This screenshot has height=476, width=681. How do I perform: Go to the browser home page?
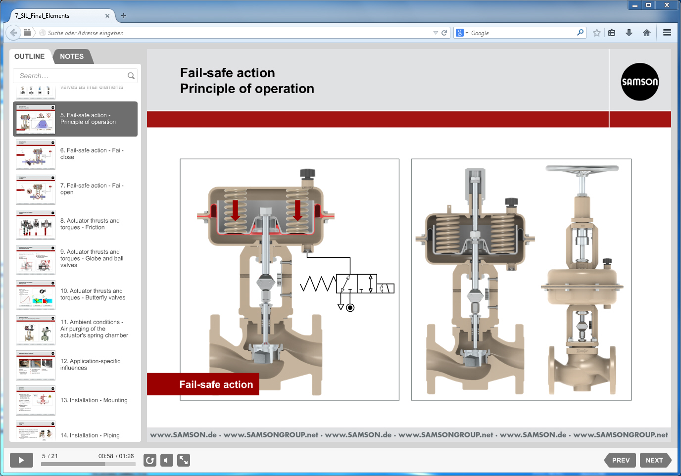[646, 33]
